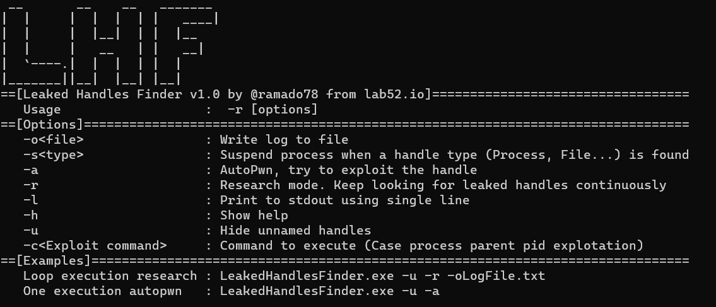Click the LHF ASCII art logo
The height and width of the screenshot is (307, 716).
click(110, 44)
